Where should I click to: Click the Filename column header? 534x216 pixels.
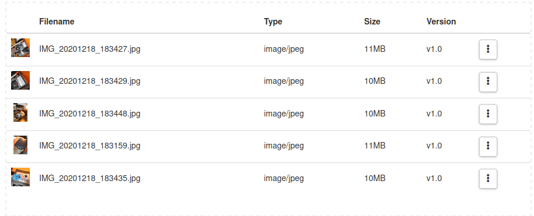57,22
